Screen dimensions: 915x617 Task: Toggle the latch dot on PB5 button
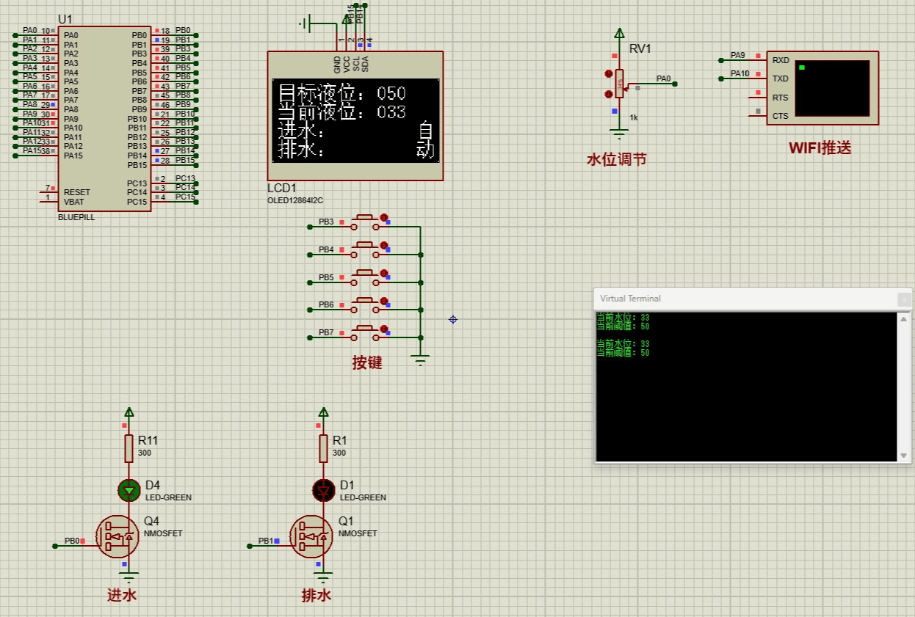[383, 273]
